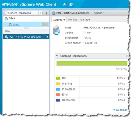132x118 pixels.
Task: Click the Sites count badge showing 1
Action: [45, 24]
